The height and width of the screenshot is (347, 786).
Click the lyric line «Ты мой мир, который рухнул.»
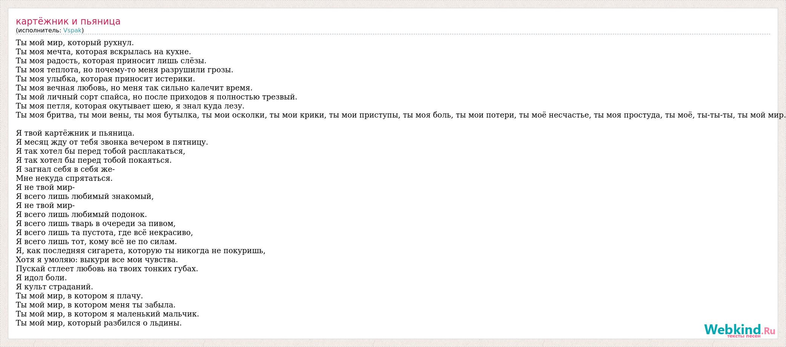75,43
